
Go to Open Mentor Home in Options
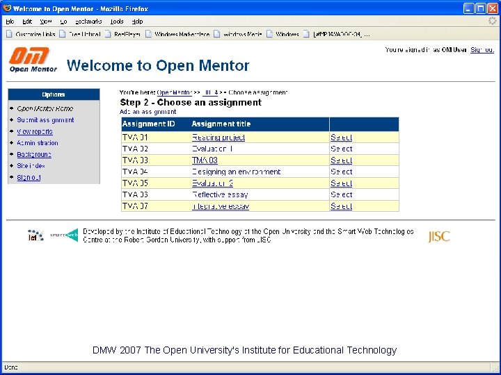click(x=45, y=108)
